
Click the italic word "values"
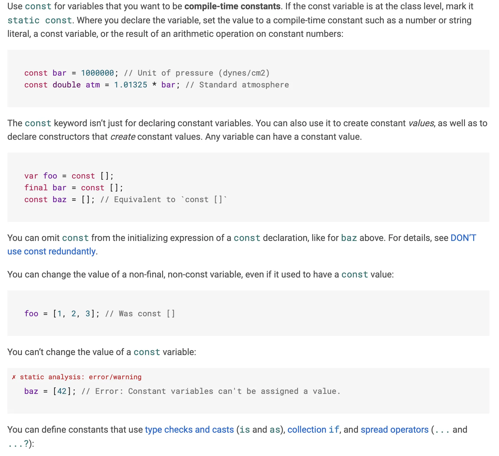421,123
